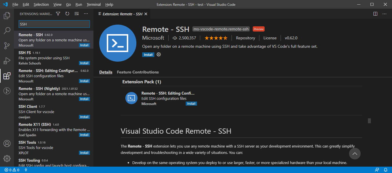Open the Terminal menu
392x173 pixels.
94,5
